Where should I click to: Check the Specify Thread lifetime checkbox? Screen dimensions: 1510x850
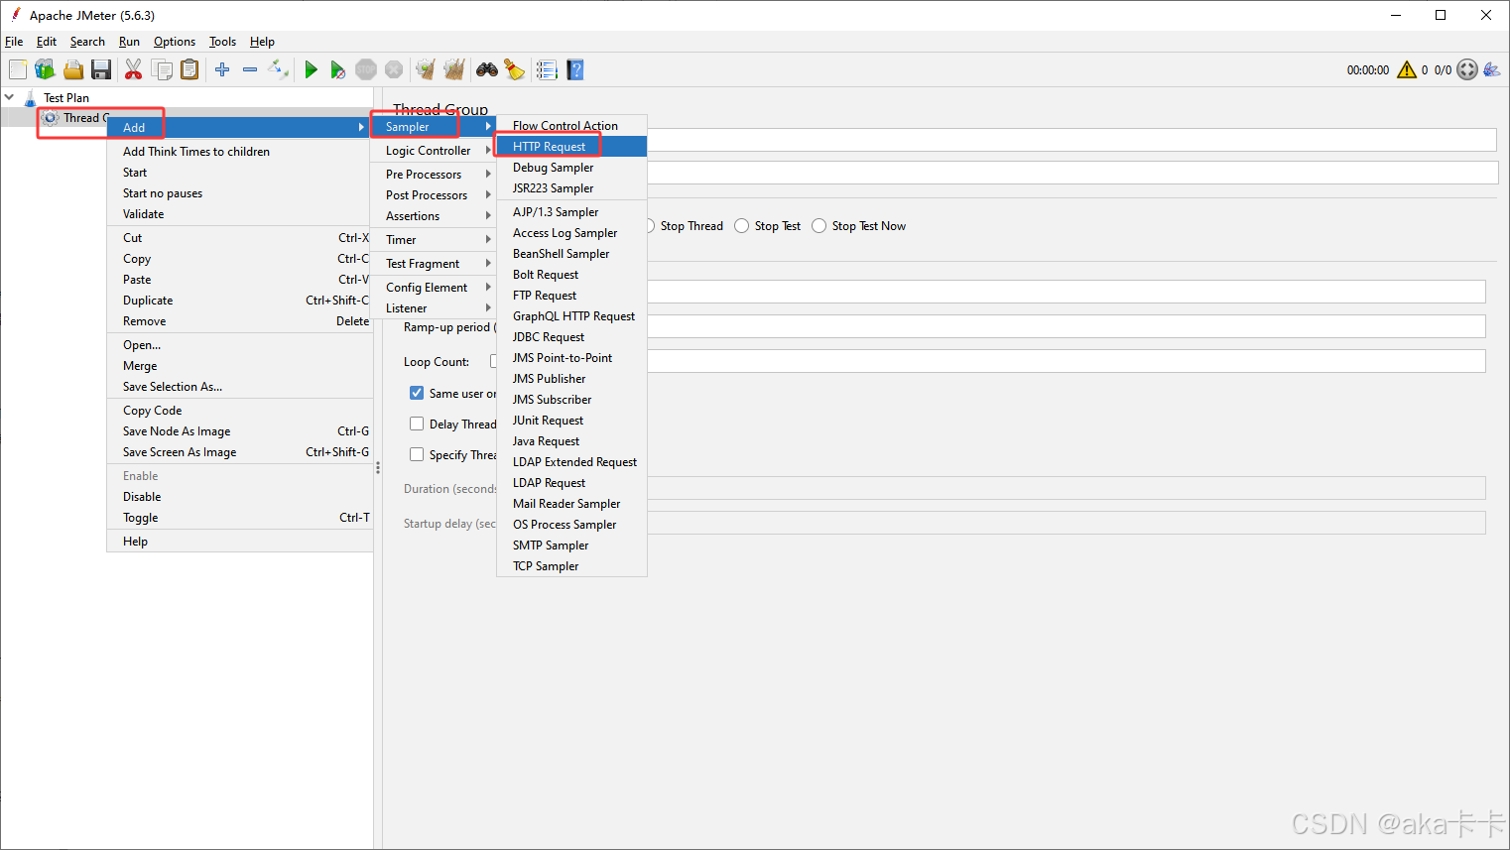tap(417, 454)
